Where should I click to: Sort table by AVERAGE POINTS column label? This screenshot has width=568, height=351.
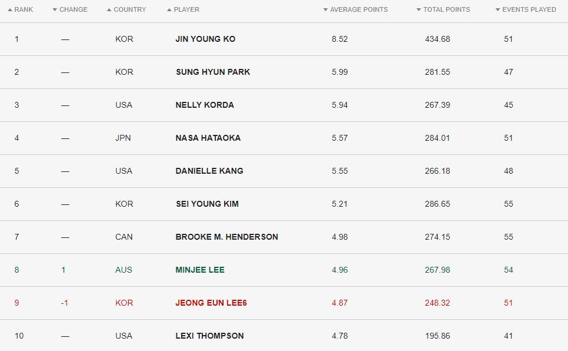coord(359,10)
